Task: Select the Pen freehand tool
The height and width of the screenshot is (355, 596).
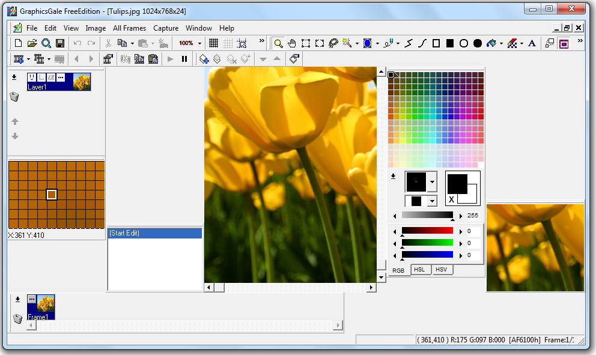Action: click(388, 43)
